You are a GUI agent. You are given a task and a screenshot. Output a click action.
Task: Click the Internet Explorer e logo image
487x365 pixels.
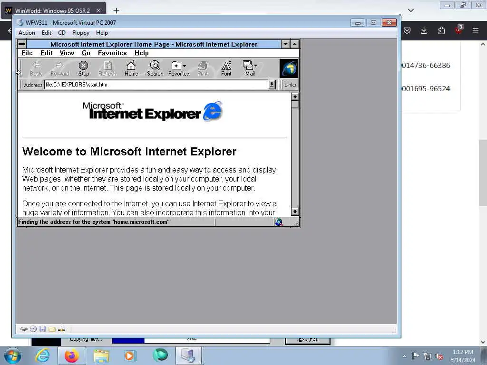(x=213, y=111)
